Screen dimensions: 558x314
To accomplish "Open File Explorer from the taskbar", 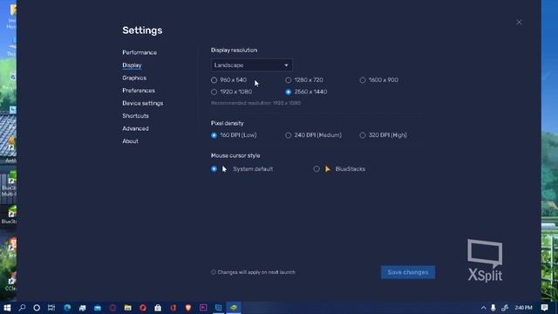I will pos(128,308).
